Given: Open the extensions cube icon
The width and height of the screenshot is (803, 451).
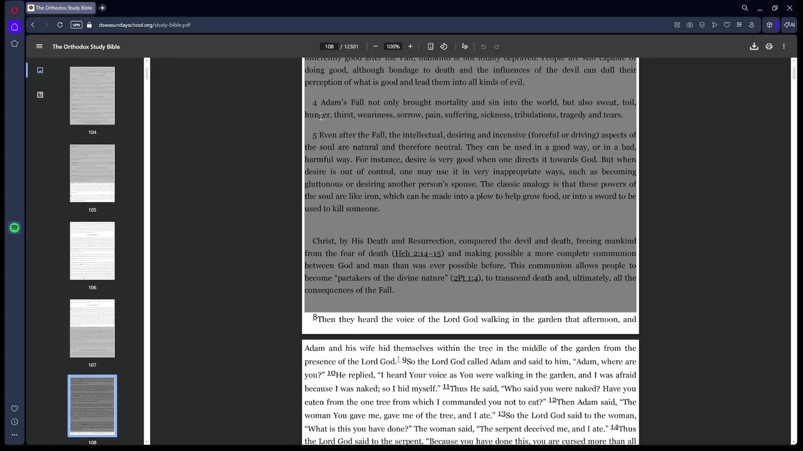Looking at the screenshot, I should tap(769, 25).
